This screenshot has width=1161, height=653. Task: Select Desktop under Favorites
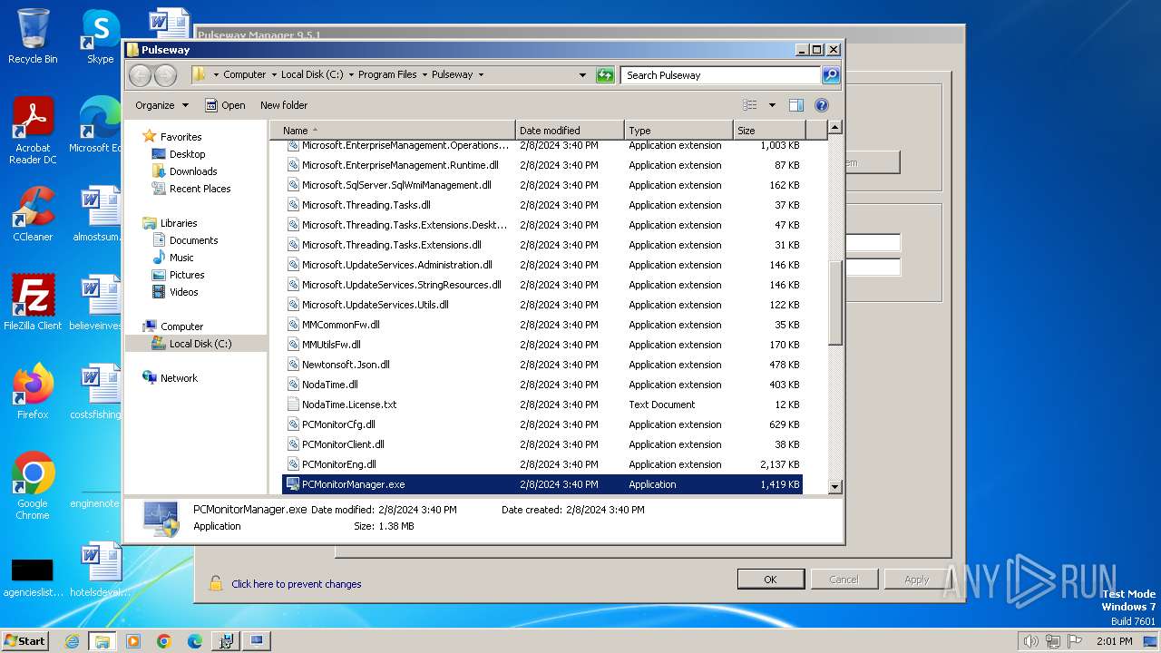tap(187, 154)
